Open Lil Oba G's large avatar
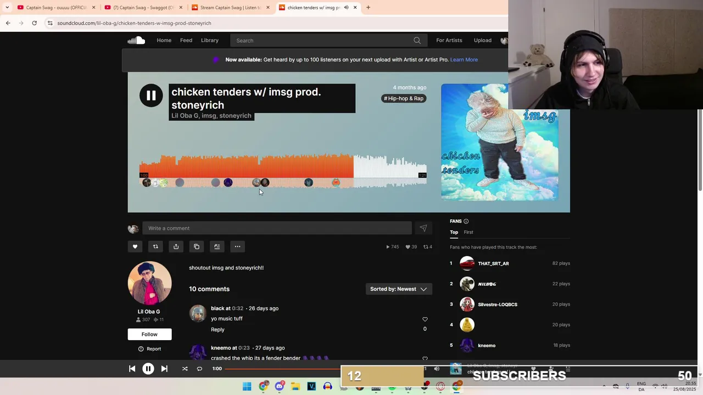Screen dimensions: 703x395 click(x=149, y=283)
